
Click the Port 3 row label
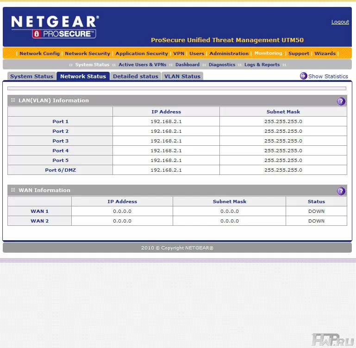[x=60, y=141]
